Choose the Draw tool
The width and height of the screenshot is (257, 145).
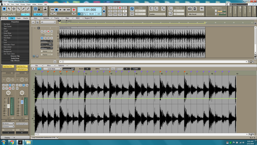[x=23, y=9]
